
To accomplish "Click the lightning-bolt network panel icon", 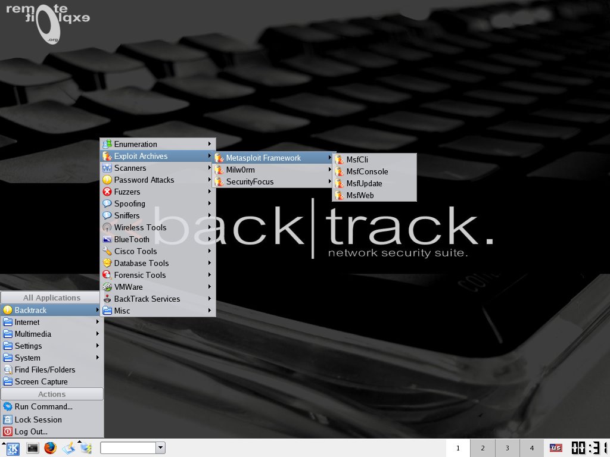I will 86,448.
